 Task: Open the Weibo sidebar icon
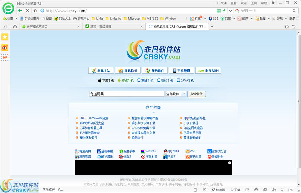[5, 47]
